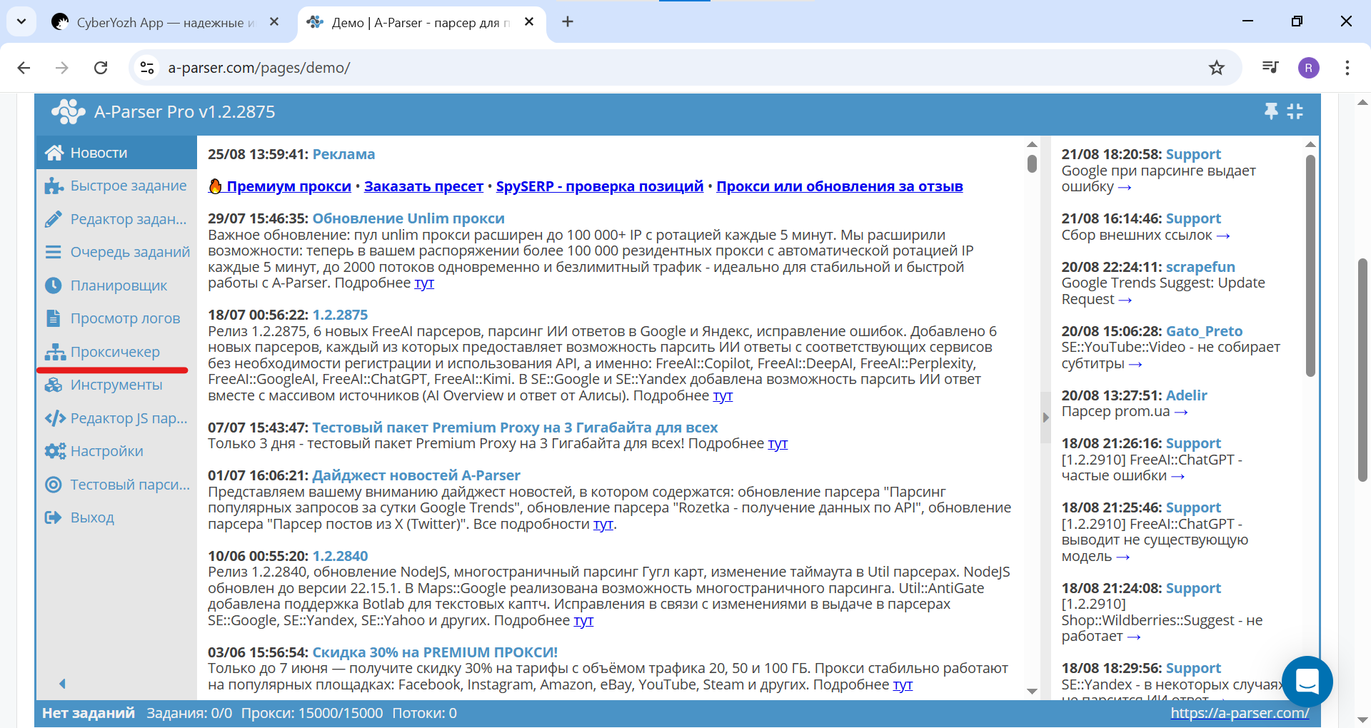Click the Настройки gears icon
Image resolution: width=1371 pixels, height=728 pixels.
click(x=54, y=451)
